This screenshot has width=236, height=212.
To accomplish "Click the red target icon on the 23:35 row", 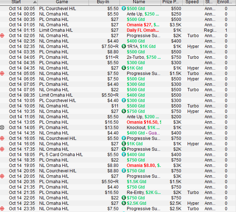I will (2, 209).
